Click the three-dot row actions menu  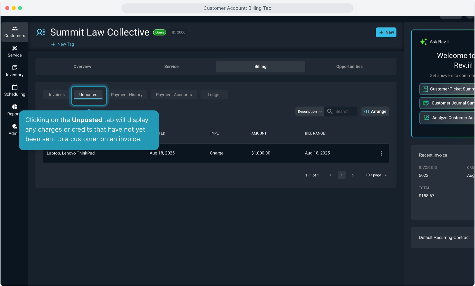click(381, 153)
